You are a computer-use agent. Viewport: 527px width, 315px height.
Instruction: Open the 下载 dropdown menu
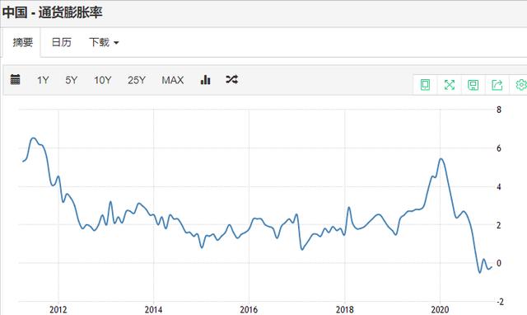(104, 42)
